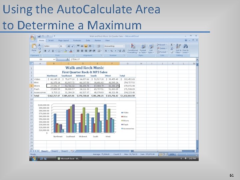Select the Sheet3 worksheet tab

65,151
